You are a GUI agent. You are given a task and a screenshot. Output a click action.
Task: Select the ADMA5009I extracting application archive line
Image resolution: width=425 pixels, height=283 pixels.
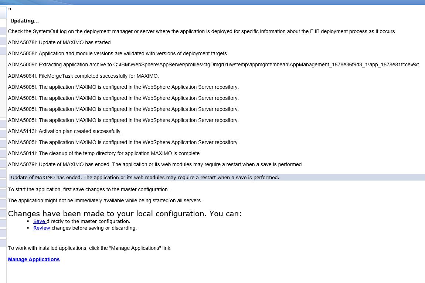(214, 65)
